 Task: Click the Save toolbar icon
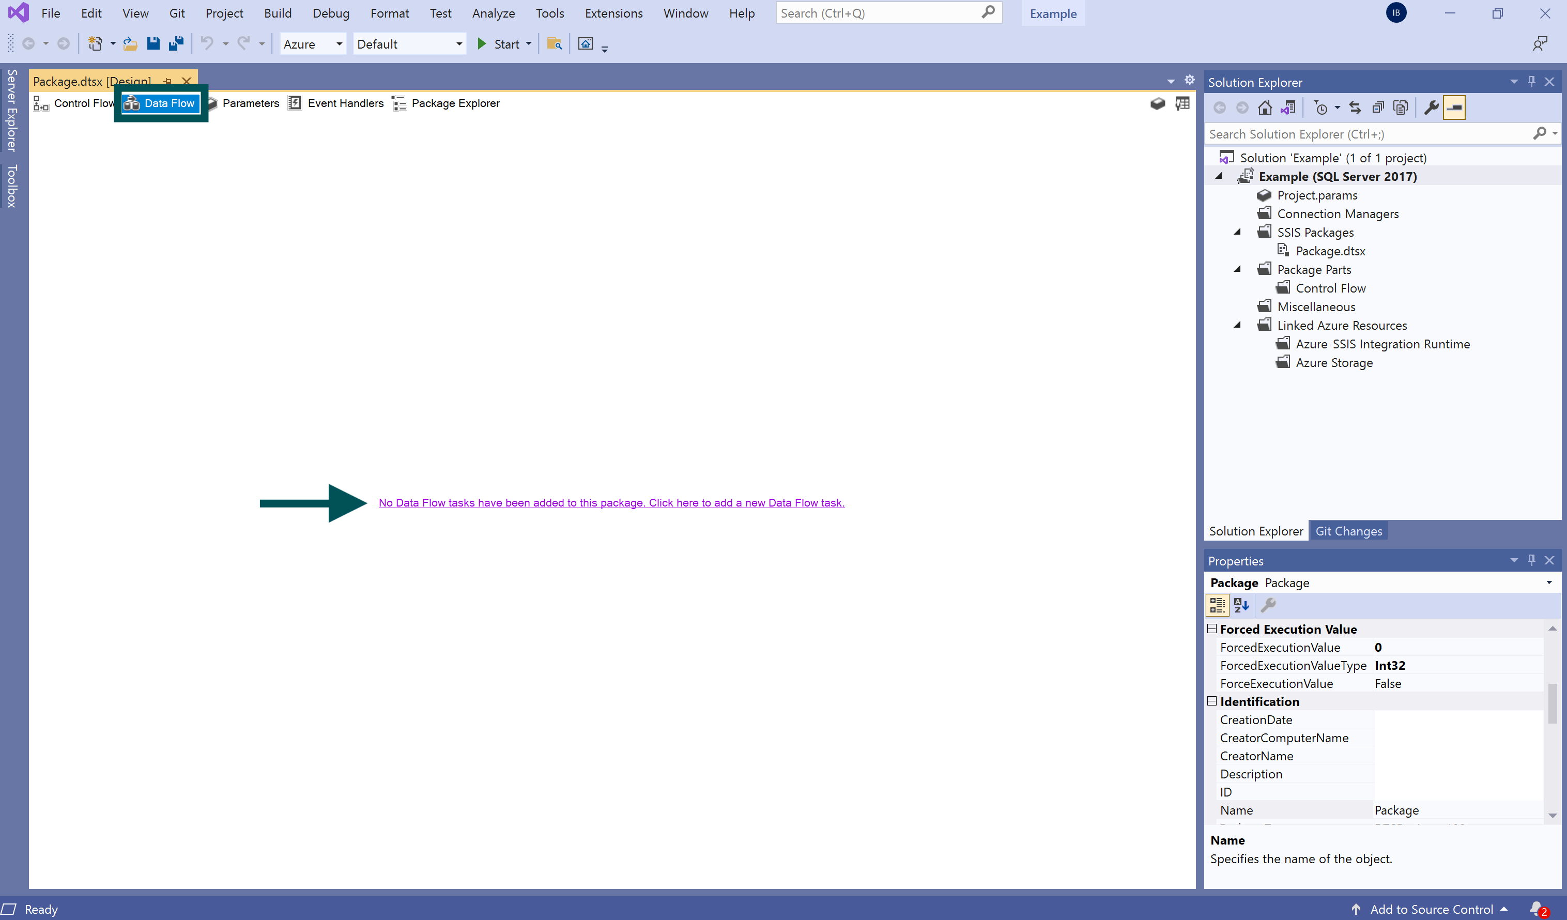click(x=153, y=43)
